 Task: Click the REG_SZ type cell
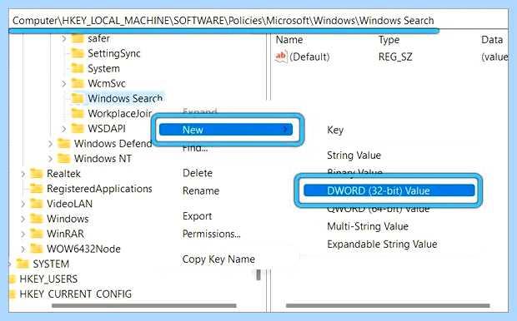point(395,57)
